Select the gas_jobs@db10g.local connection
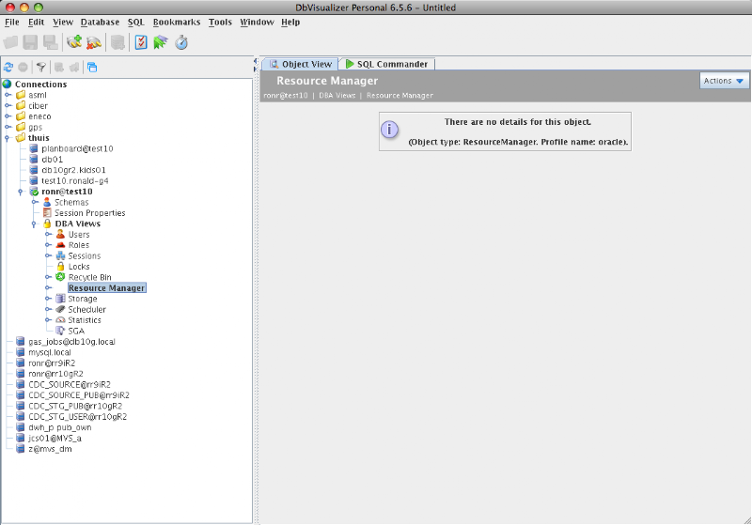752x525 pixels. [71, 342]
